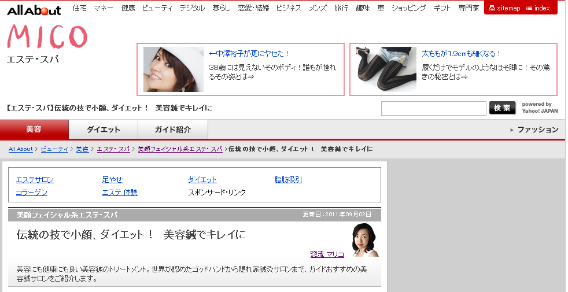
Task: Click the エステサロン sponsored link
Action: tap(35, 180)
